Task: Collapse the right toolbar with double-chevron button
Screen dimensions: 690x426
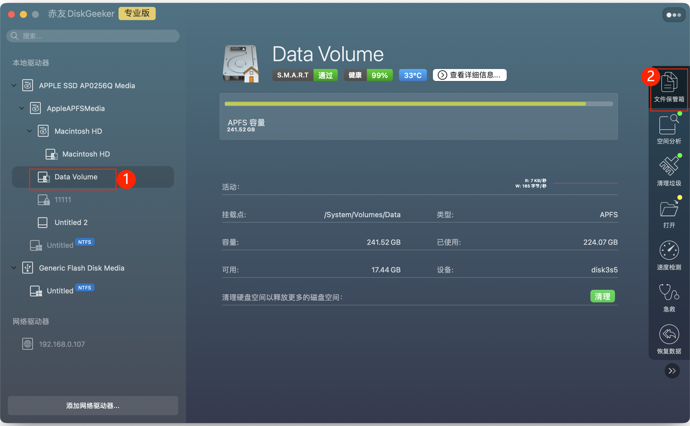Action: point(672,371)
